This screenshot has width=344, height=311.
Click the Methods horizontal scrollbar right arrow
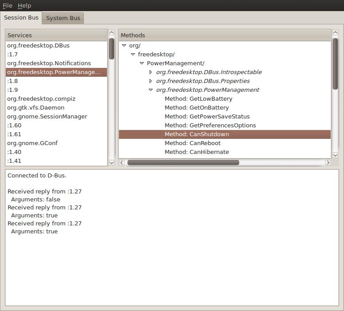point(328,163)
